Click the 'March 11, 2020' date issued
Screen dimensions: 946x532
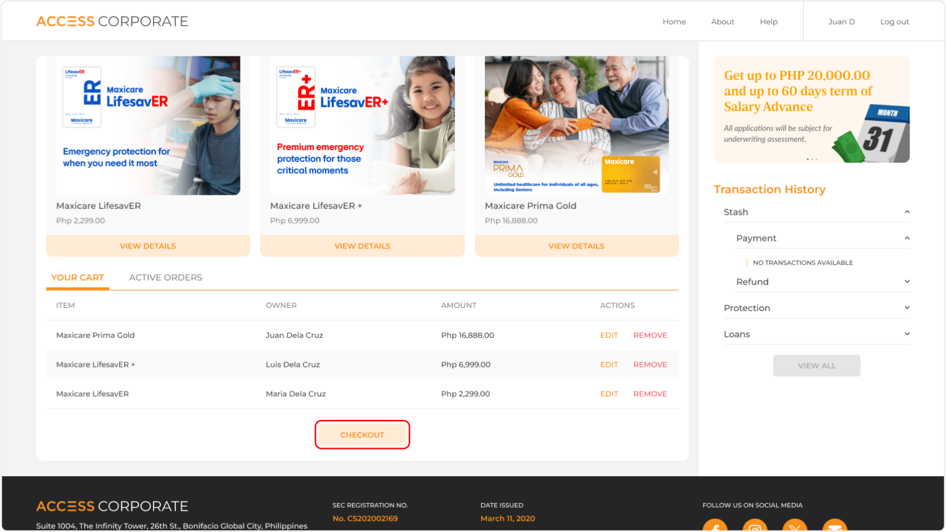tap(507, 518)
